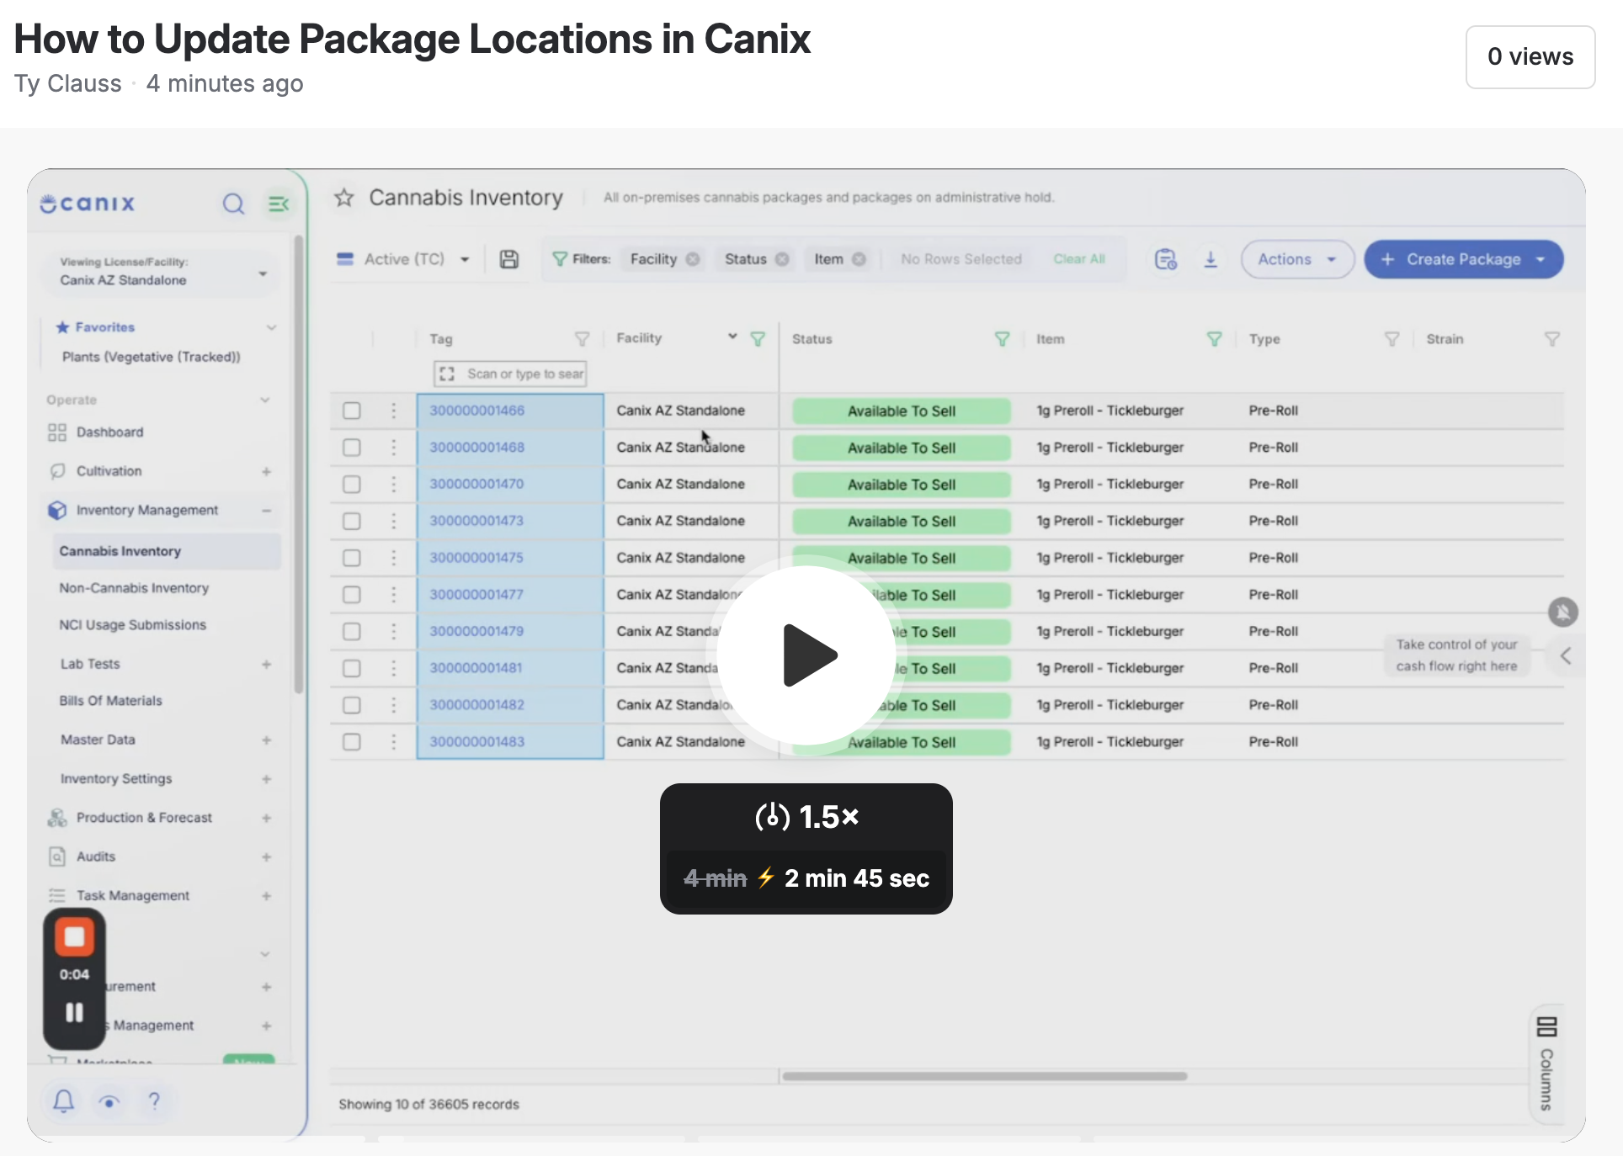Screen dimensions: 1623x1156
Task: Go to the Dashboard menu item
Action: tap(109, 432)
